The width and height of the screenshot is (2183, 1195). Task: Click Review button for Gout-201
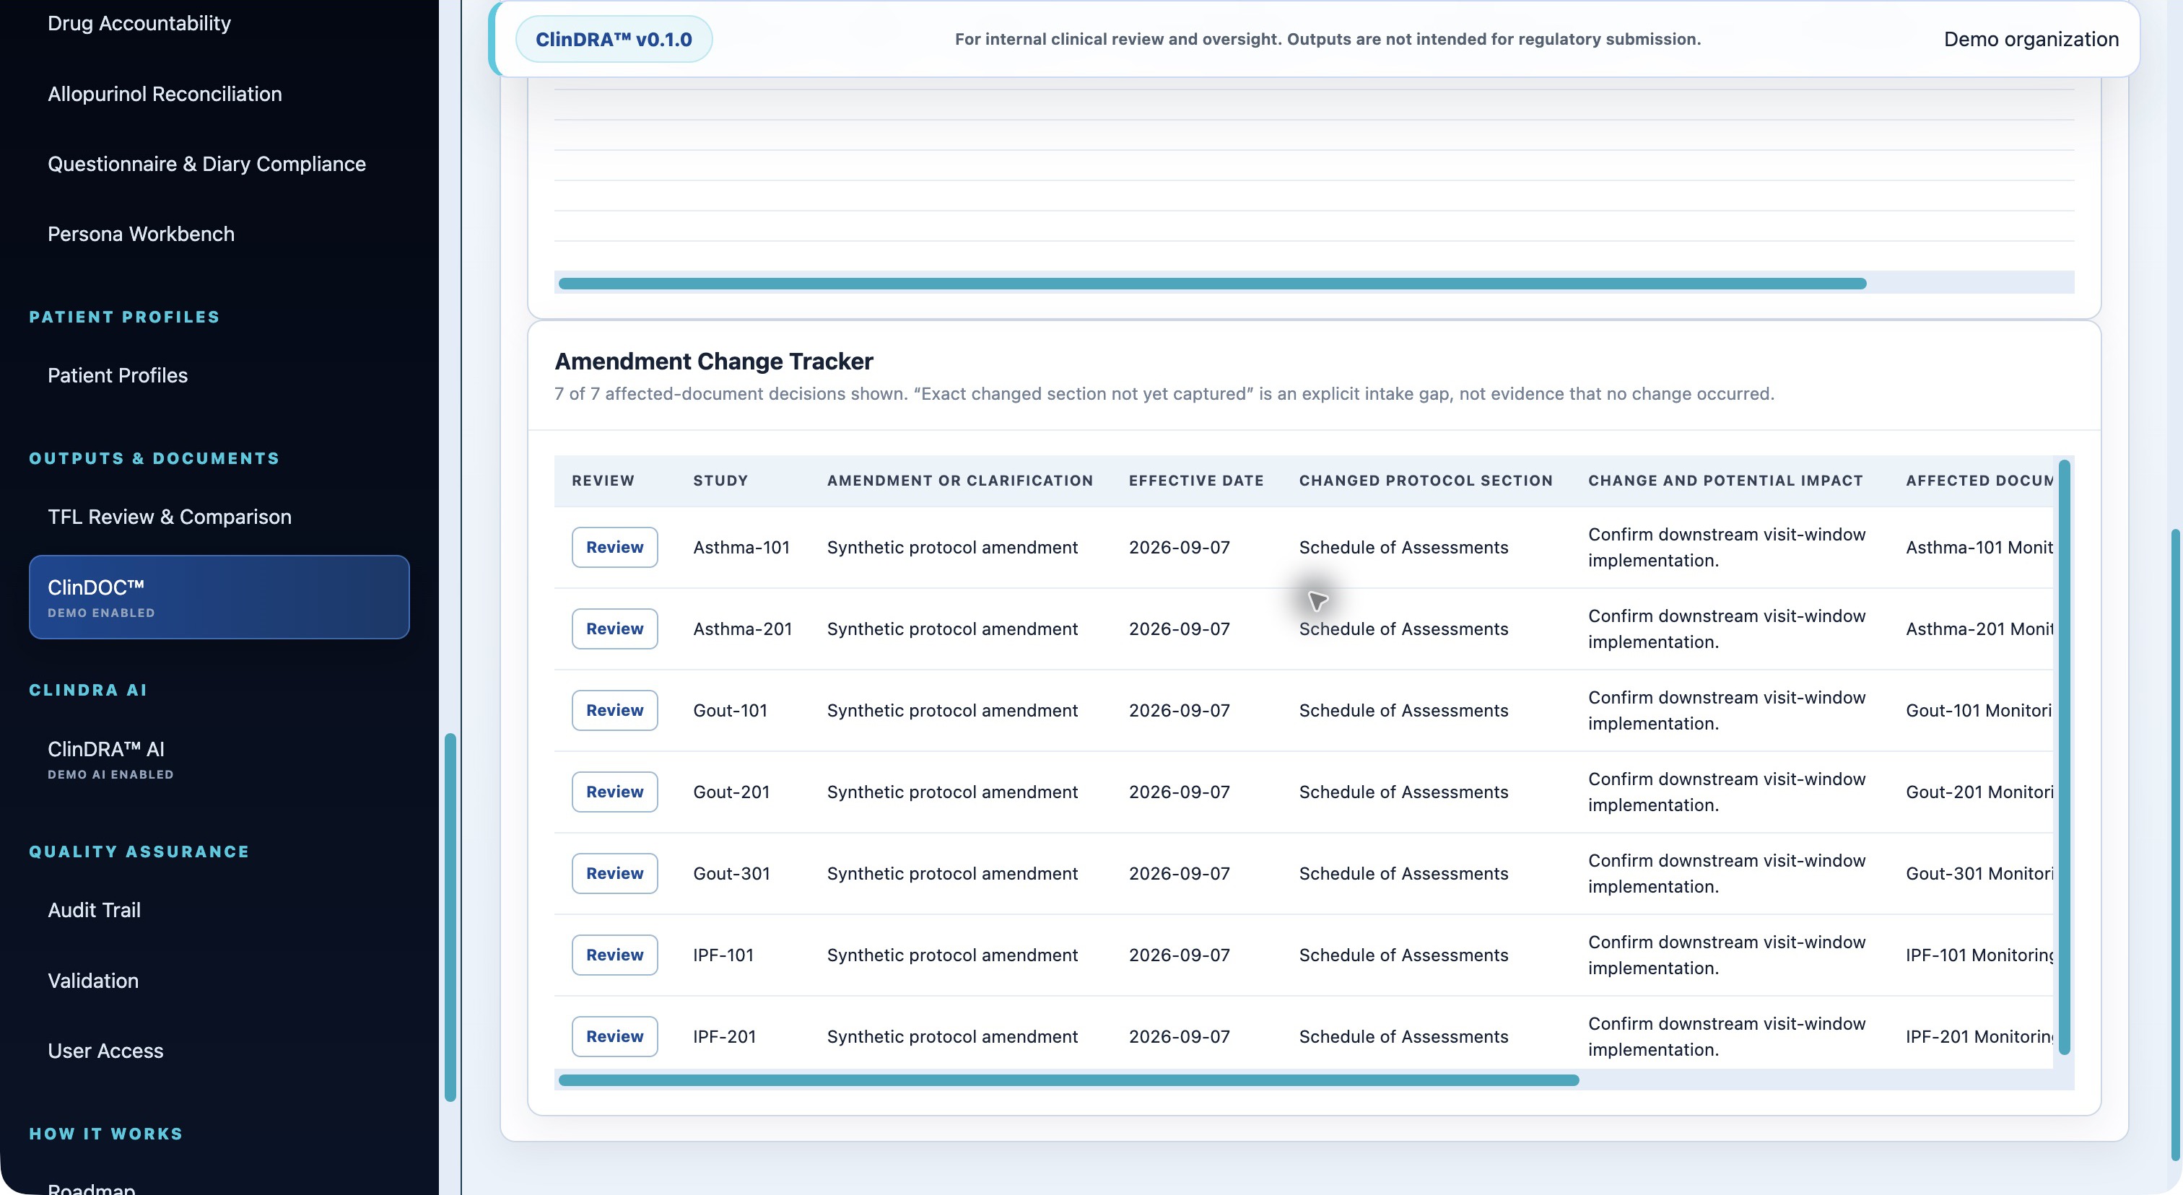pyautogui.click(x=614, y=792)
